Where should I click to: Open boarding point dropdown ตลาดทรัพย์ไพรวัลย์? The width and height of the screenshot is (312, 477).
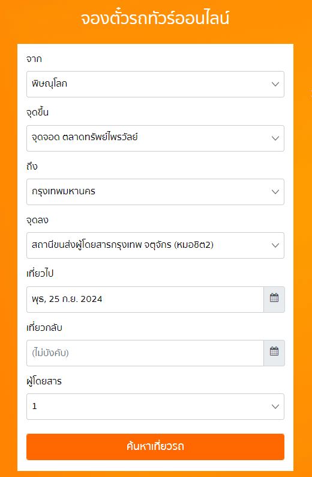click(155, 138)
